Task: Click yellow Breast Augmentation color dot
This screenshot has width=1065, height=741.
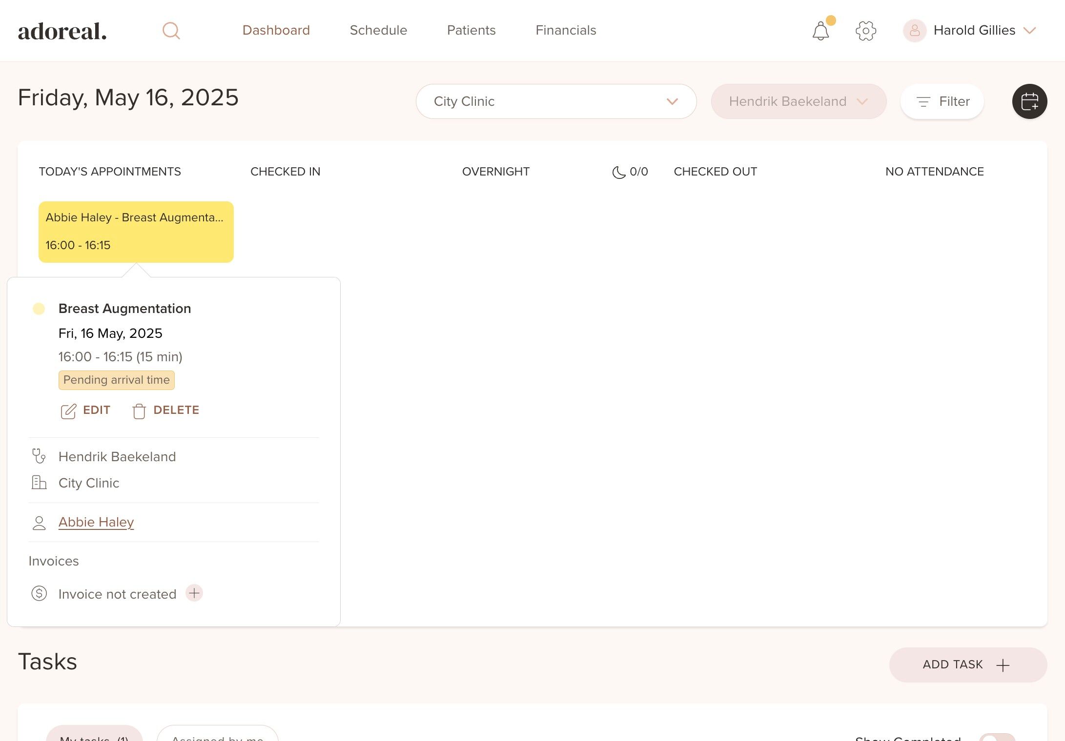Action: (39, 309)
